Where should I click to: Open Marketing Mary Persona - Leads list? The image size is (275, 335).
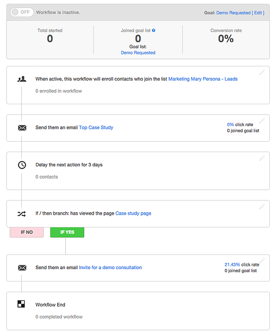click(203, 79)
